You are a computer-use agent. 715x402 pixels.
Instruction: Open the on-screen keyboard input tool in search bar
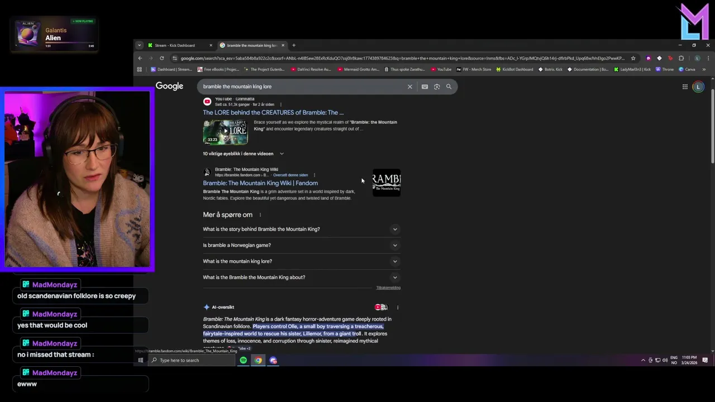pyautogui.click(x=425, y=87)
